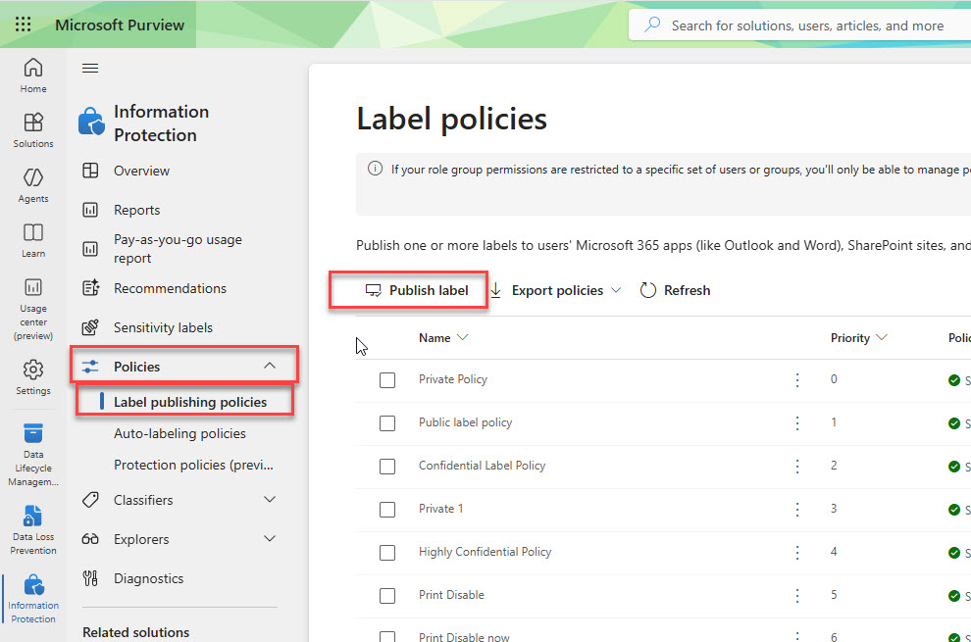Open Data Lifecycle Management solution
This screenshot has width=971, height=642.
coord(32,455)
